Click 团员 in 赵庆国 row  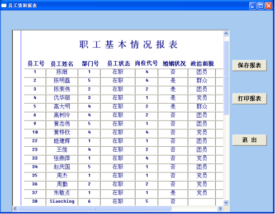point(202,167)
